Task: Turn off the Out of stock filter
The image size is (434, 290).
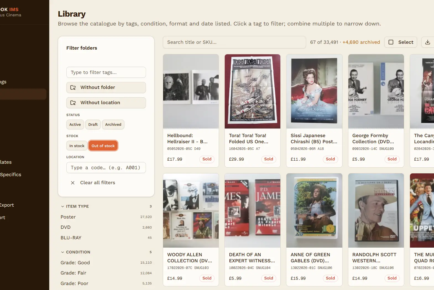Action: pyautogui.click(x=103, y=146)
